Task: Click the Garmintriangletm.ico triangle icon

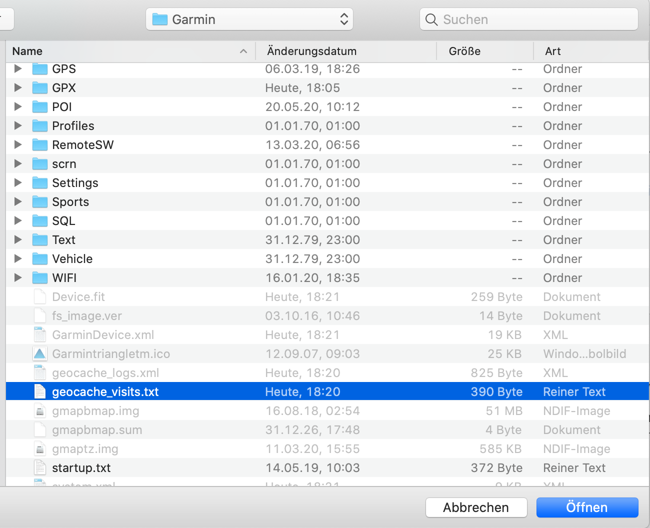Action: pos(40,353)
